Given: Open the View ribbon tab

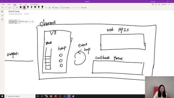Looking at the screenshot, I should coord(21,4).
